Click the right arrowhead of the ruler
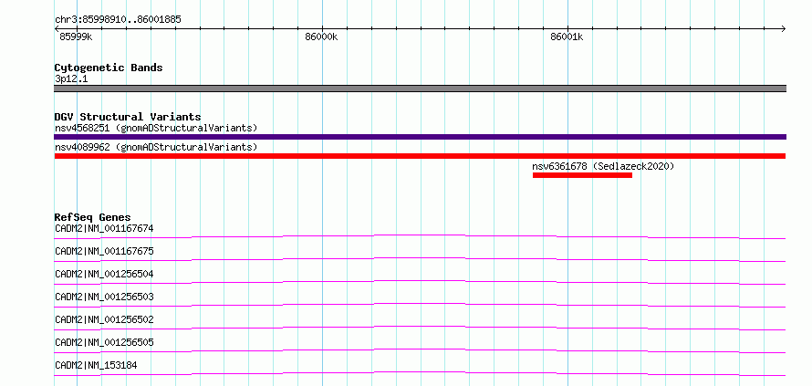Viewport: 812px width, 386px height. tap(783, 28)
